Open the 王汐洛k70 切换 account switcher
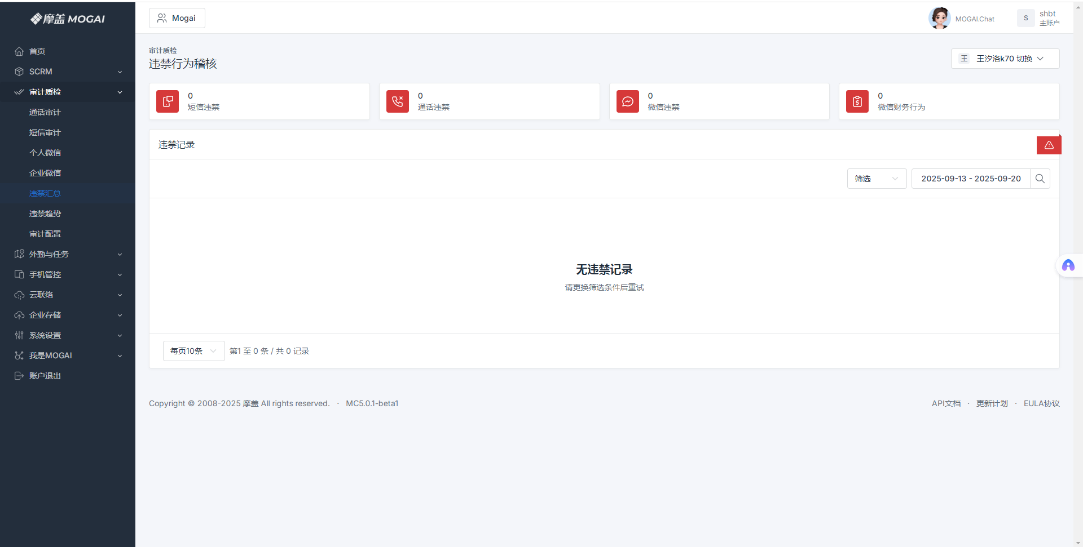 click(1005, 59)
